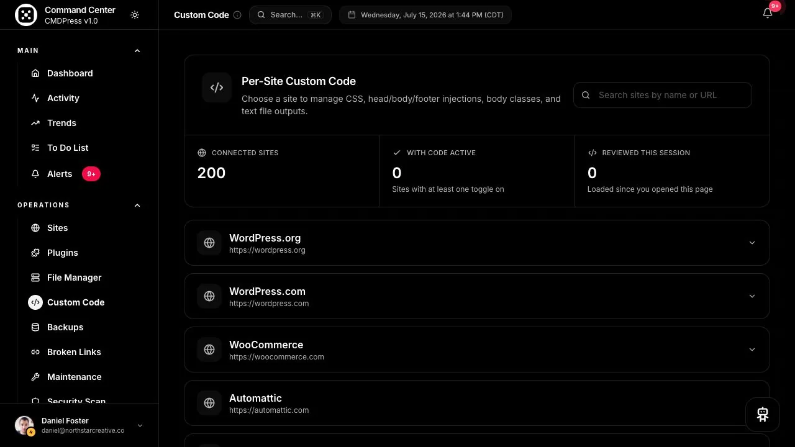Expand the WordPress.org site row chevron
Image resolution: width=795 pixels, height=447 pixels.
click(752, 243)
